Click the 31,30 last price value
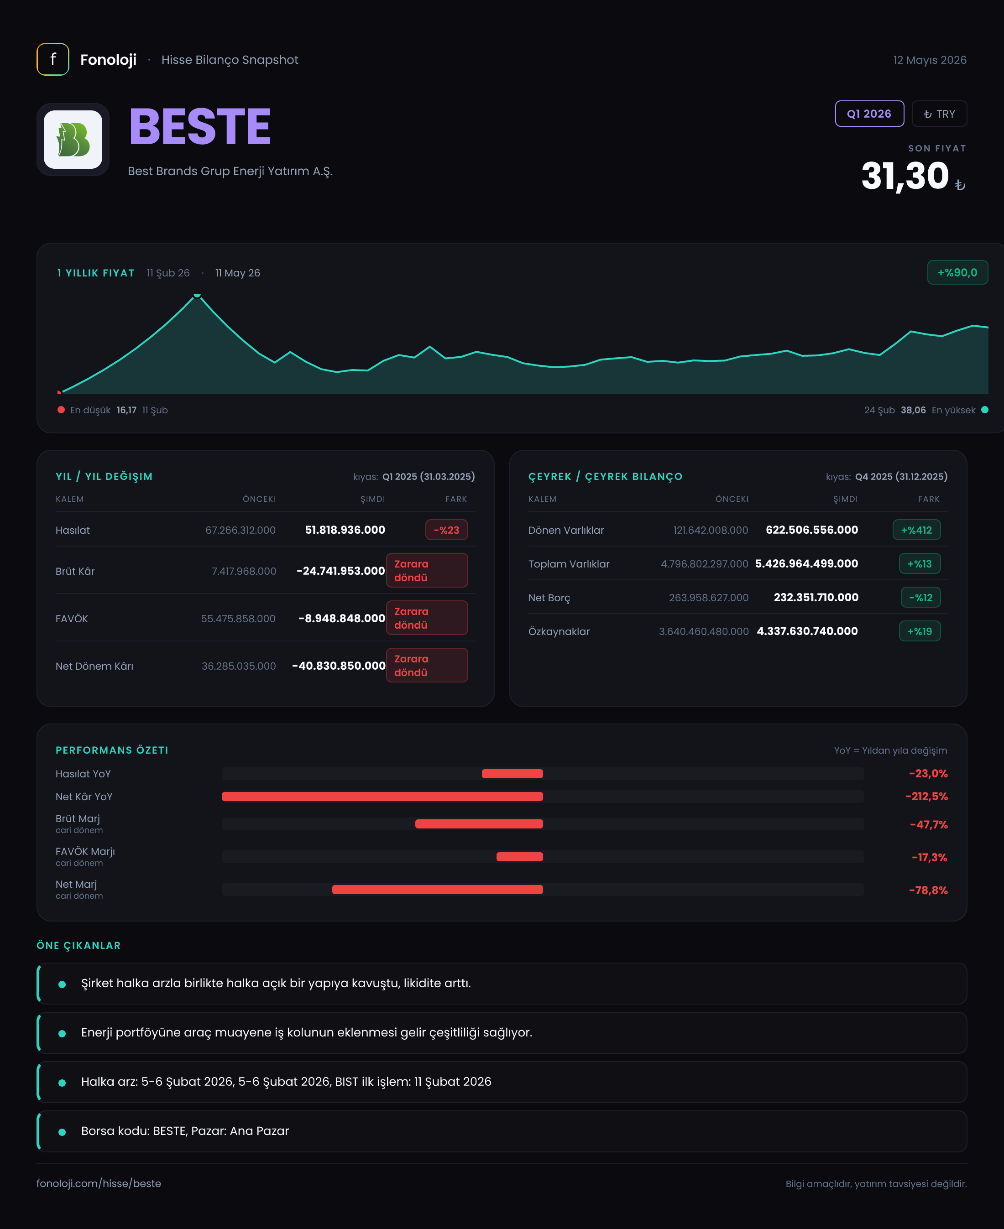 (x=905, y=176)
